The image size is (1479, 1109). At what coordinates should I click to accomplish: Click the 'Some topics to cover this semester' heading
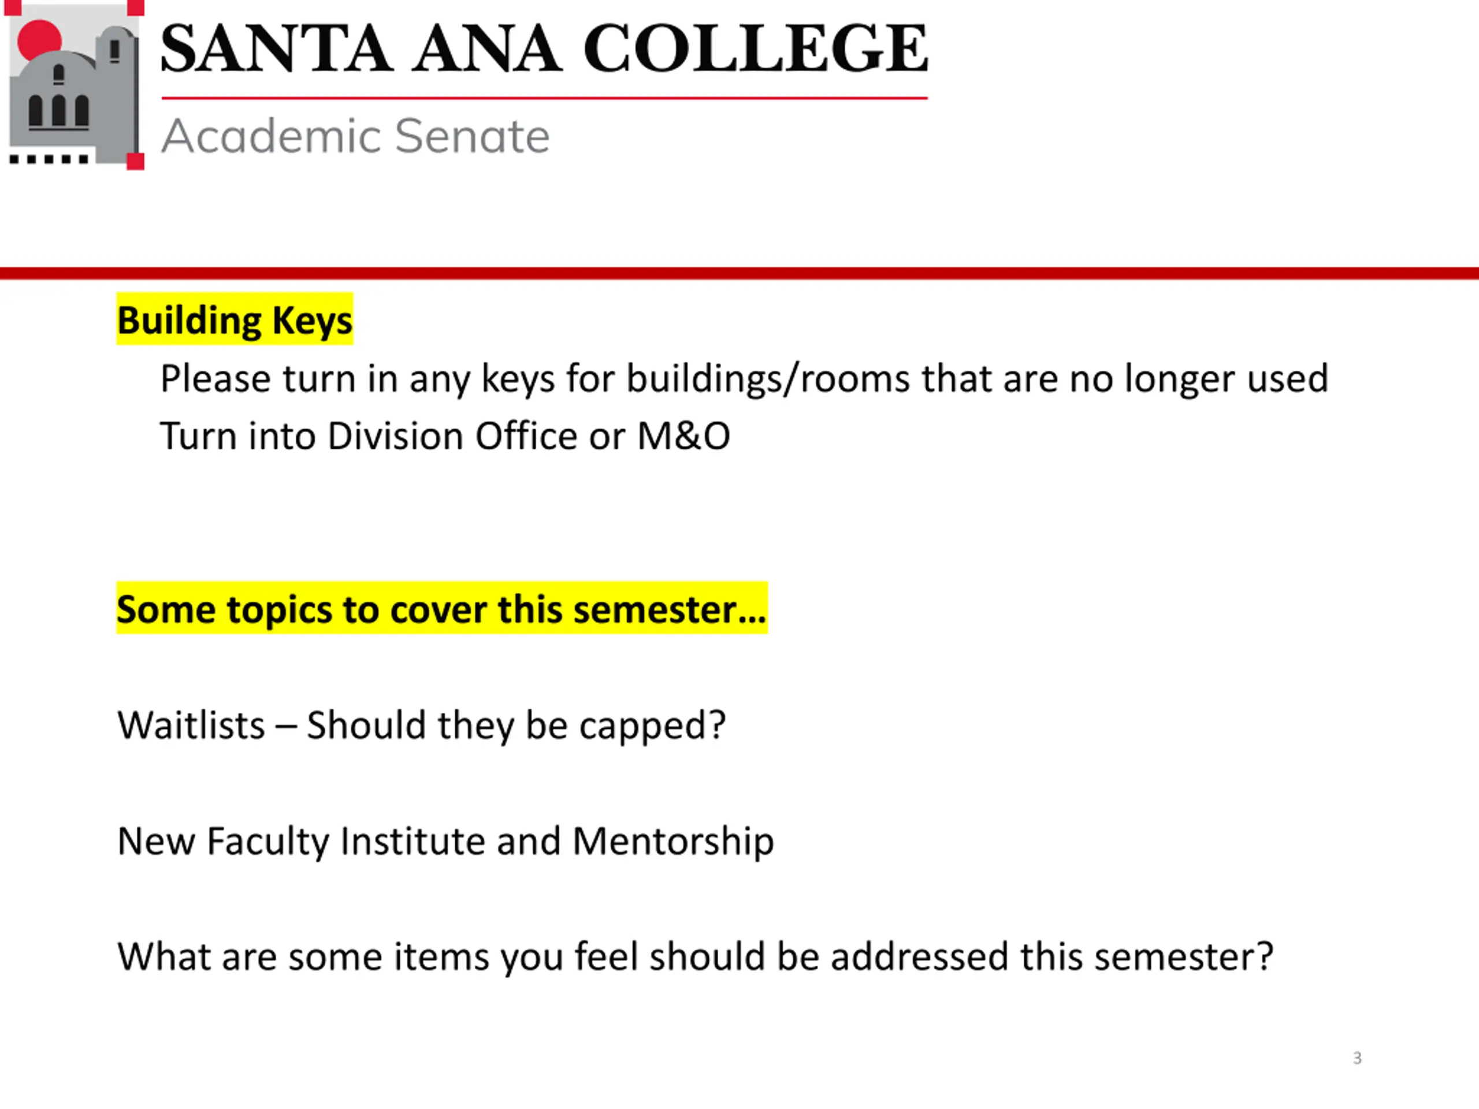click(x=442, y=608)
